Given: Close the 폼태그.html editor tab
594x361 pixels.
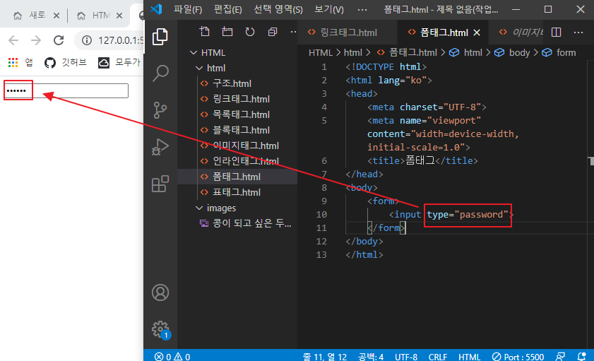Looking at the screenshot, I should 477,32.
